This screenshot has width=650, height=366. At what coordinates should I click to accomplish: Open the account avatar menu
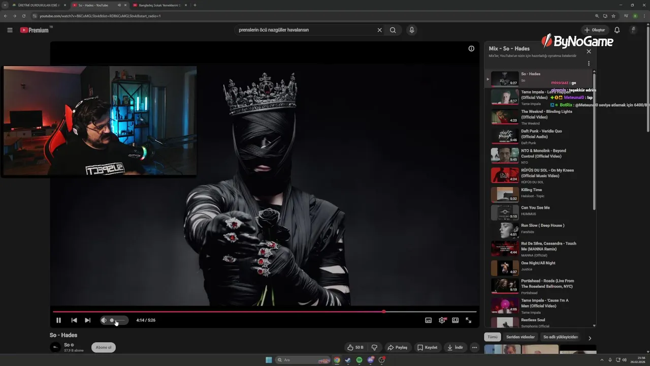[633, 30]
